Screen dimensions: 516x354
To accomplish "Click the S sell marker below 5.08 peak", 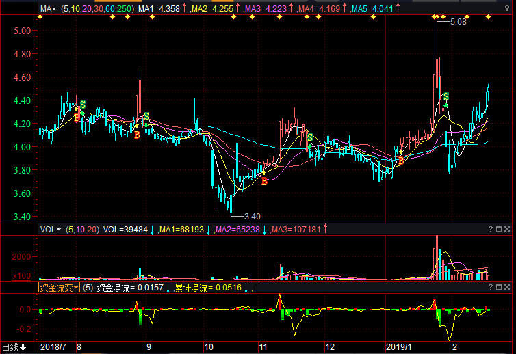I will tap(446, 97).
